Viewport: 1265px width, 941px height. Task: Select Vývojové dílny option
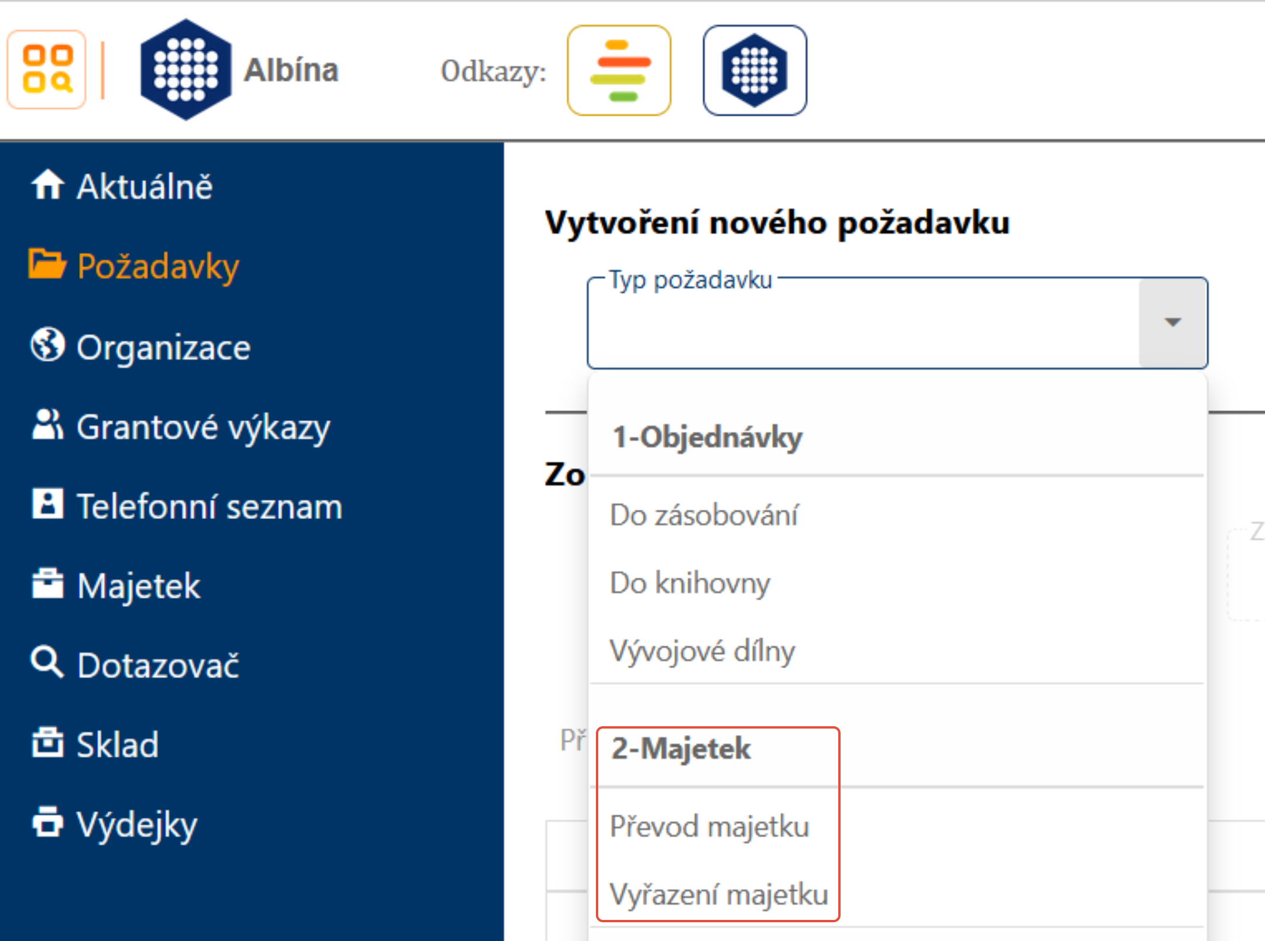point(702,651)
